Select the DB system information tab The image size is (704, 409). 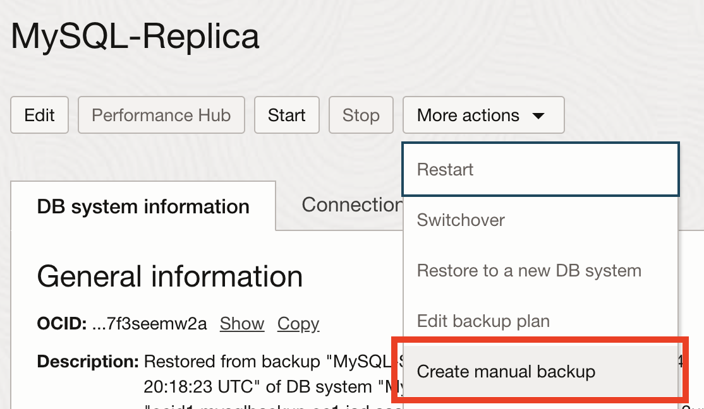[x=142, y=206]
